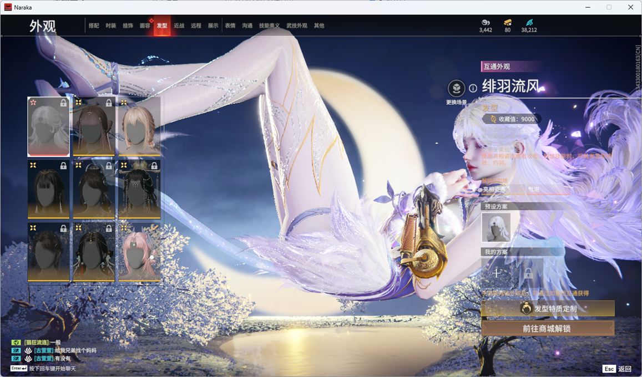Click the info icon beside 绯羽流风
Screen dimensions: 642x377
point(473,88)
